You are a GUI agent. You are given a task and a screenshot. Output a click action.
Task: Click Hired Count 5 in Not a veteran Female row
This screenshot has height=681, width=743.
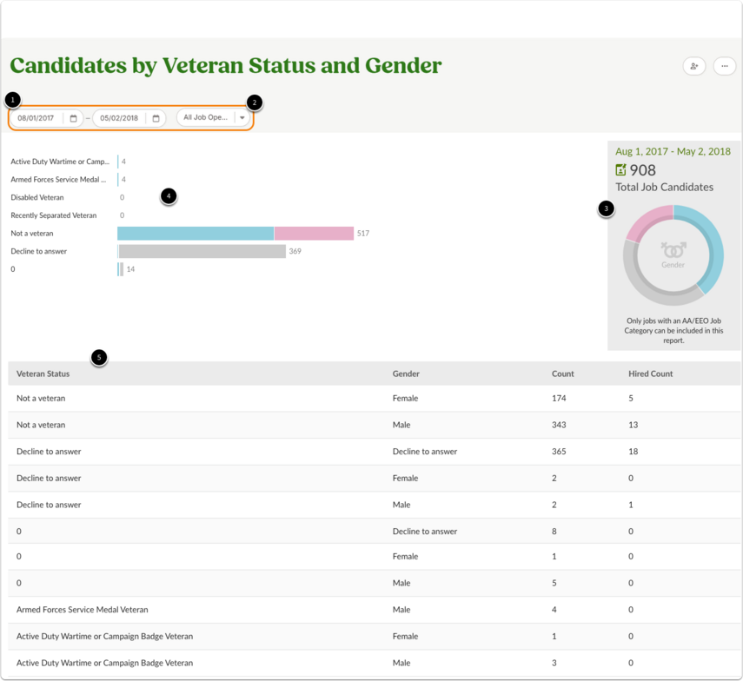click(631, 399)
